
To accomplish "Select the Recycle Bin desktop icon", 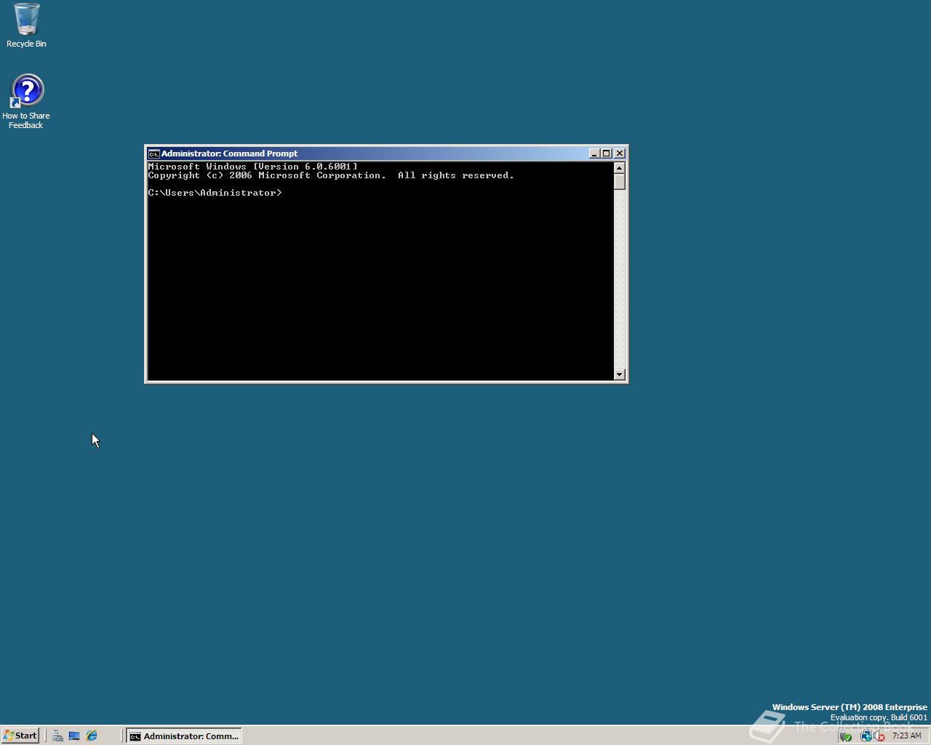I will (26, 25).
